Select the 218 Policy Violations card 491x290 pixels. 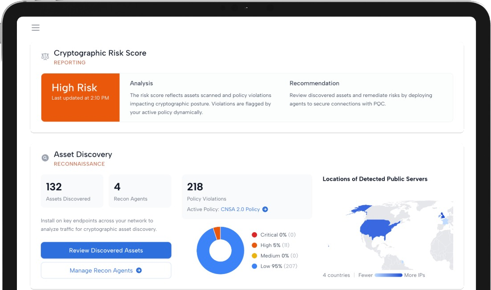(247, 197)
